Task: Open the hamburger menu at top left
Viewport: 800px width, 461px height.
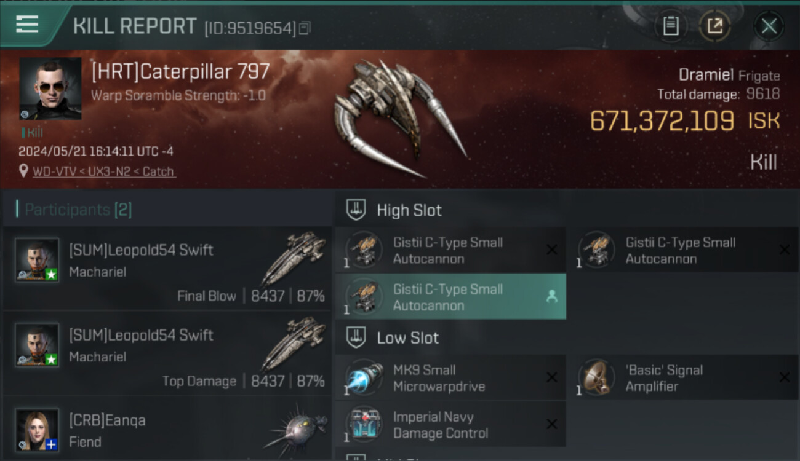Action: point(27,25)
